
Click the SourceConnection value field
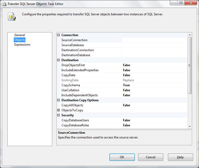[154, 40]
